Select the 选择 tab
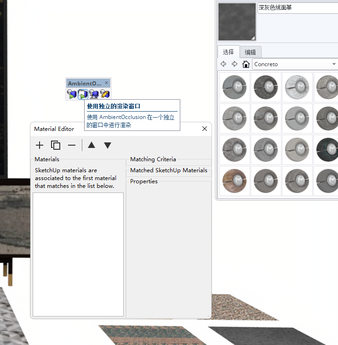Image resolution: width=338 pixels, height=345 pixels. 229,52
